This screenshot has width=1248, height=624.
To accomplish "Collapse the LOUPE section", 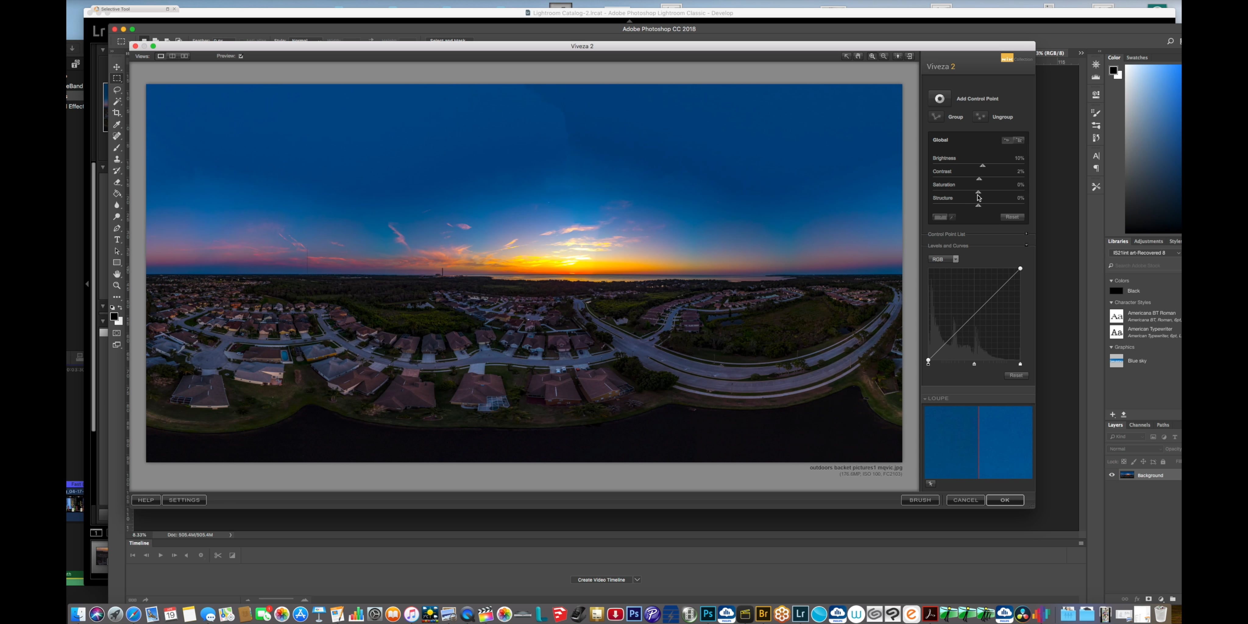I will coord(925,399).
